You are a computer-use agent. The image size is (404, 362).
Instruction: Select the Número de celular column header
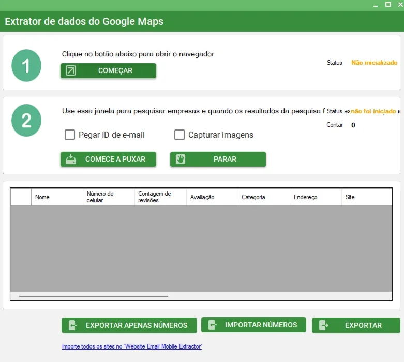[x=109, y=197]
